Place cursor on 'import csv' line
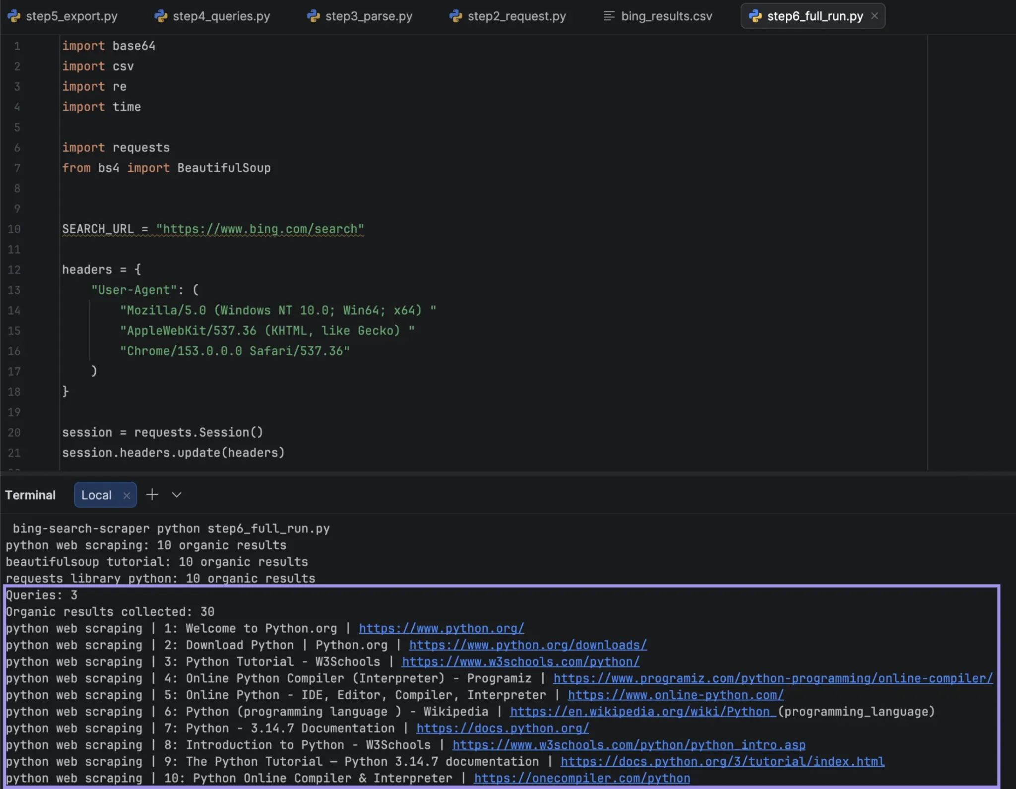This screenshot has width=1016, height=789. (x=98, y=66)
